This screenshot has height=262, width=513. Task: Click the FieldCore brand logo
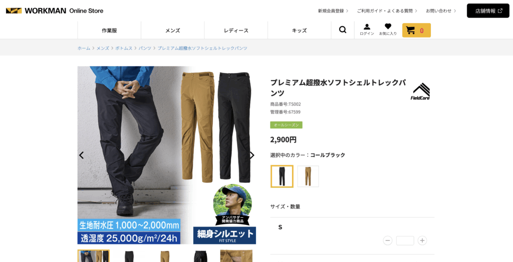point(420,91)
